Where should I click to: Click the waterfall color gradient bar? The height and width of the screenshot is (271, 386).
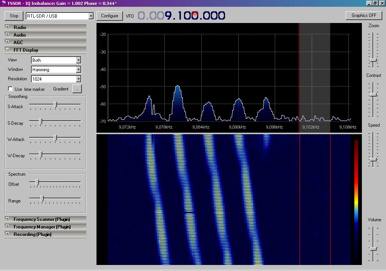click(x=356, y=199)
